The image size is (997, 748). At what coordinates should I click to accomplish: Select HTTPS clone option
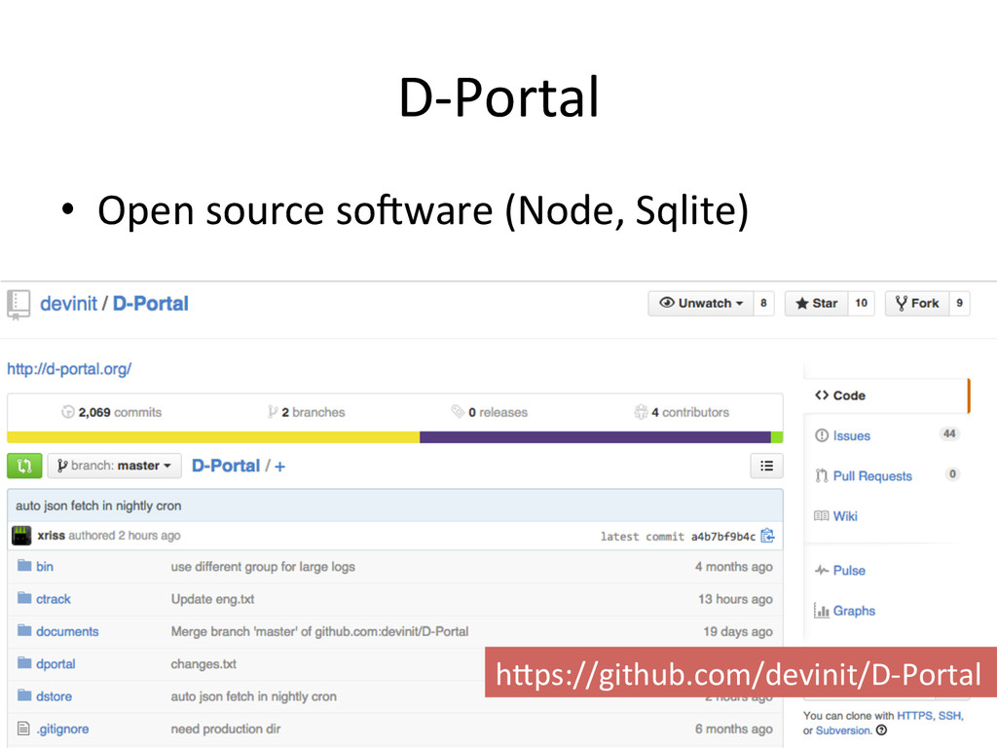[x=914, y=716]
